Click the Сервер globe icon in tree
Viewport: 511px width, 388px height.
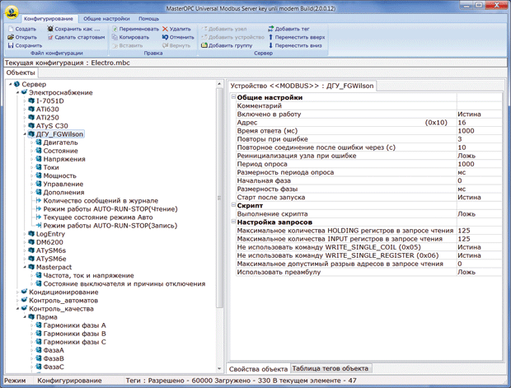click(x=17, y=84)
